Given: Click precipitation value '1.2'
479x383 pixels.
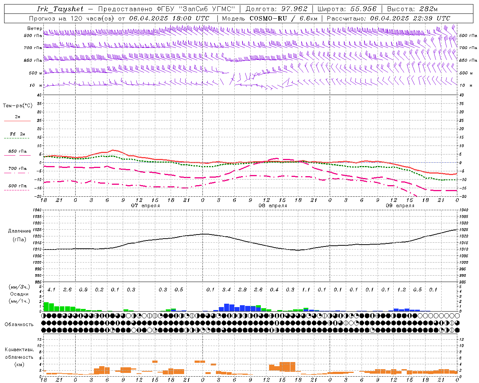Looking at the screenshot, I should click(402, 290).
